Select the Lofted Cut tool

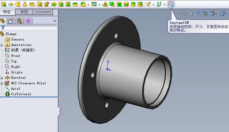pos(68,4)
